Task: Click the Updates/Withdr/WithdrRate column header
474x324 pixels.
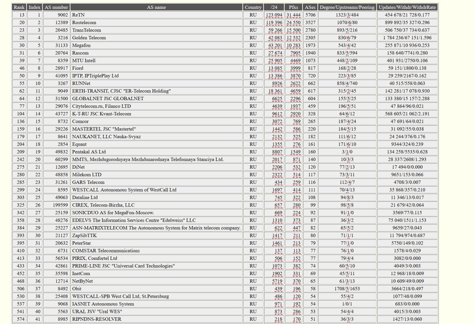Action: [407, 7]
